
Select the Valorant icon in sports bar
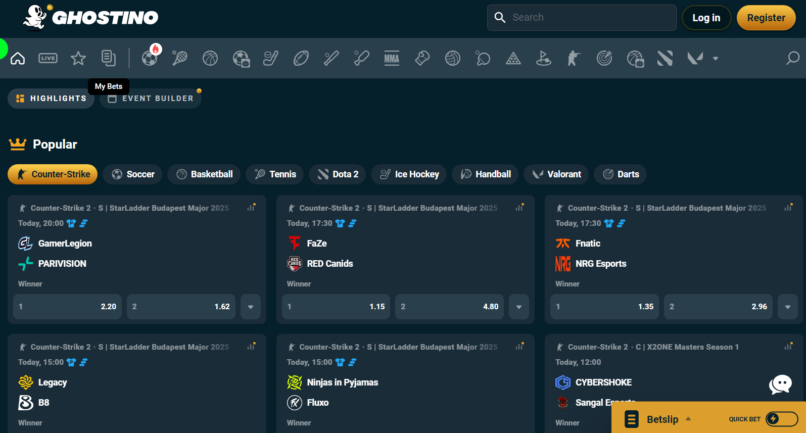click(695, 59)
